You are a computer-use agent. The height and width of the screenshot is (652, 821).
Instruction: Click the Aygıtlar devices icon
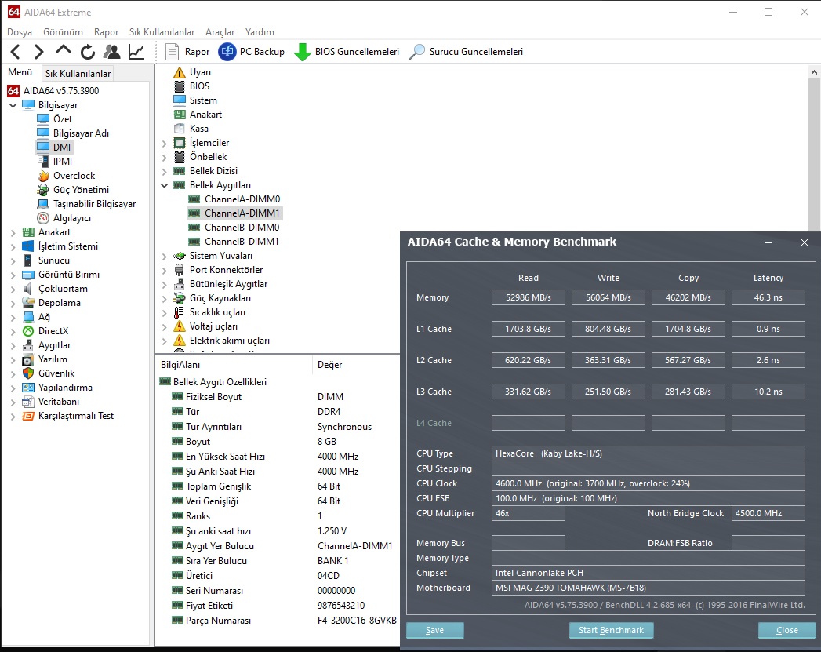click(x=28, y=346)
